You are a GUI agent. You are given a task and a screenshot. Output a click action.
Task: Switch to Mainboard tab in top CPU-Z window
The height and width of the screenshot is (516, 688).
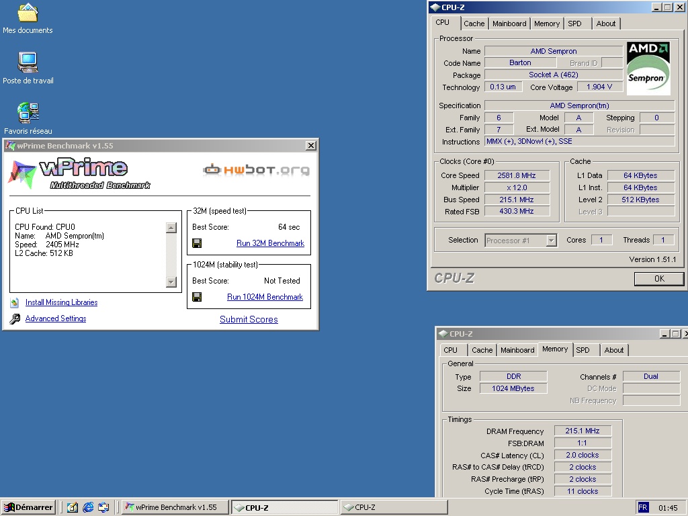509,24
